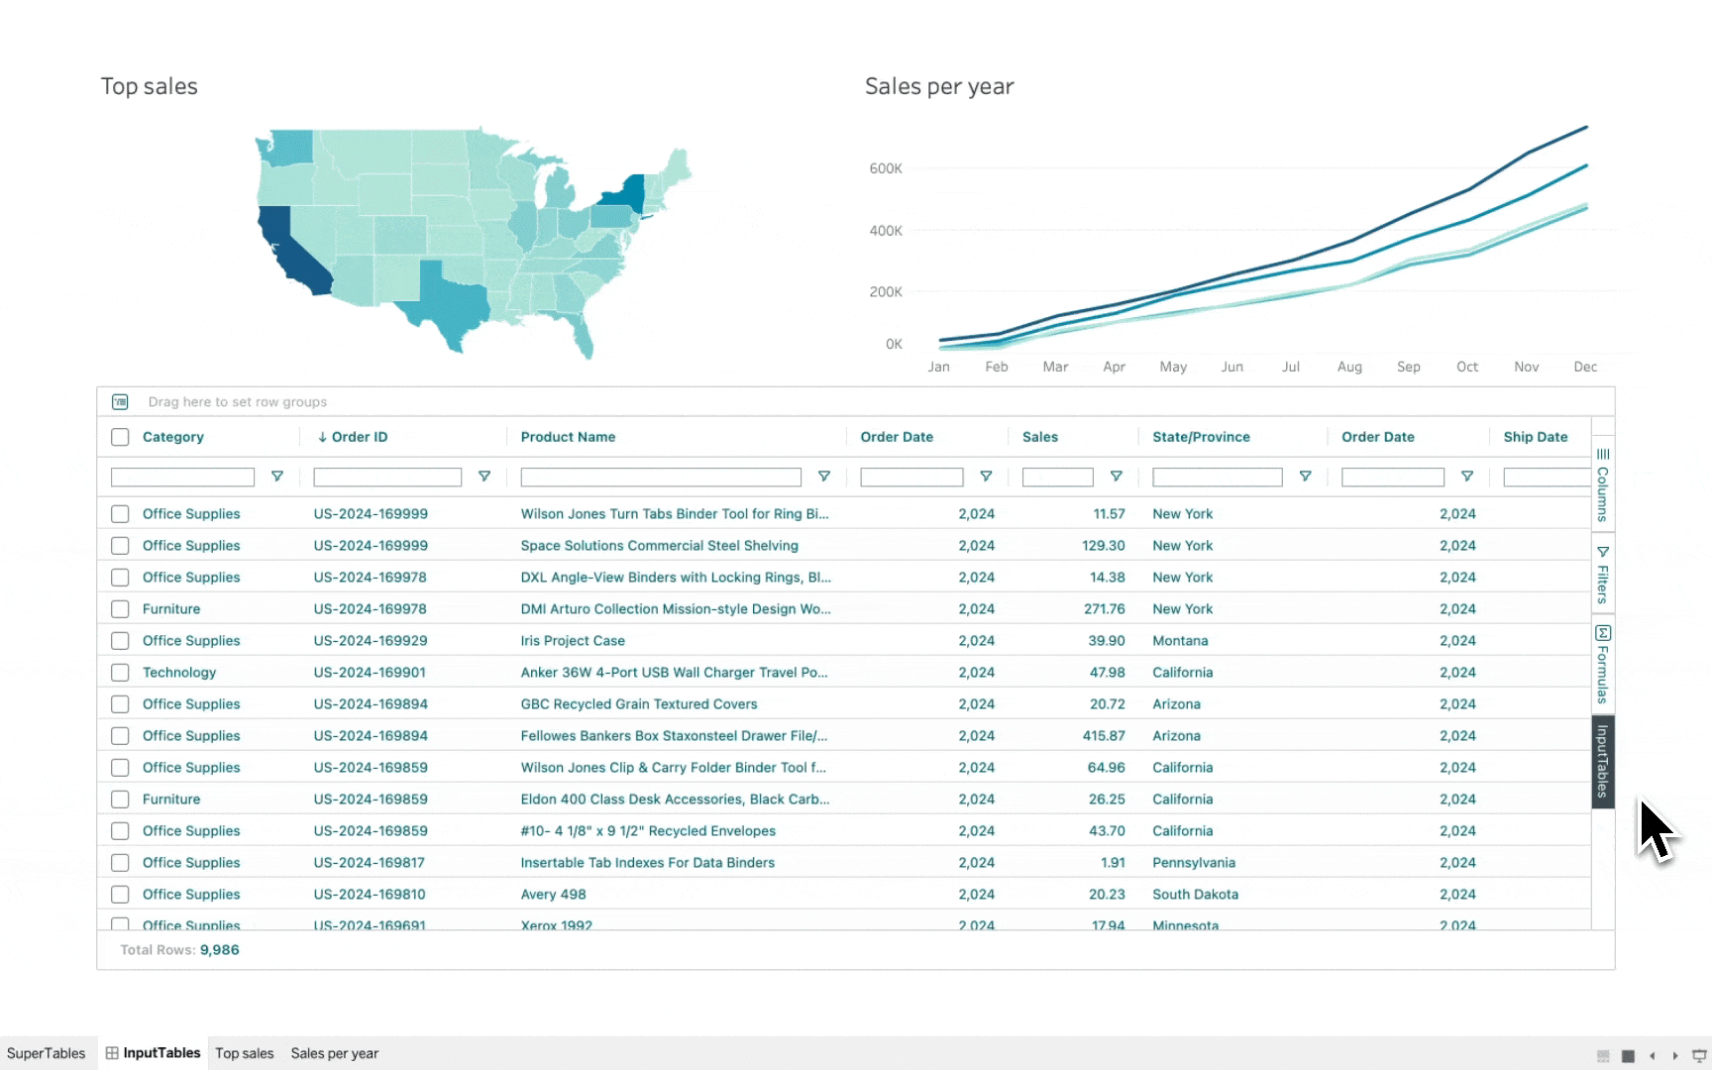Expand the Formulas side panel

[1602, 665]
